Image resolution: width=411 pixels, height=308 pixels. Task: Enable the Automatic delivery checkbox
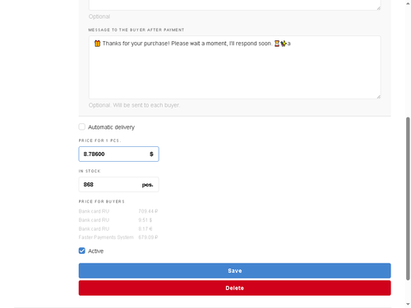click(81, 126)
